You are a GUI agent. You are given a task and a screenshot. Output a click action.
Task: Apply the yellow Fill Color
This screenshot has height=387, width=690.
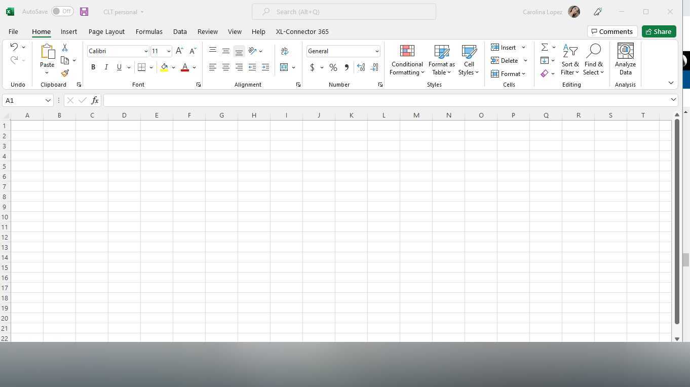[x=164, y=67]
